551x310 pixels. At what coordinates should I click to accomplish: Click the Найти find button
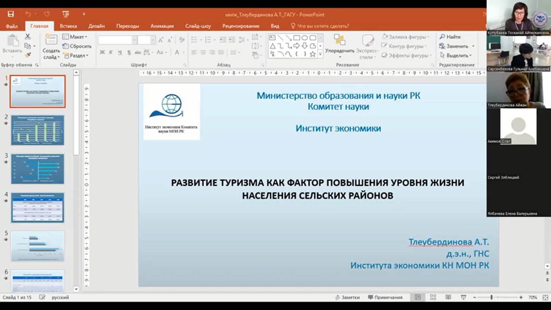450,37
